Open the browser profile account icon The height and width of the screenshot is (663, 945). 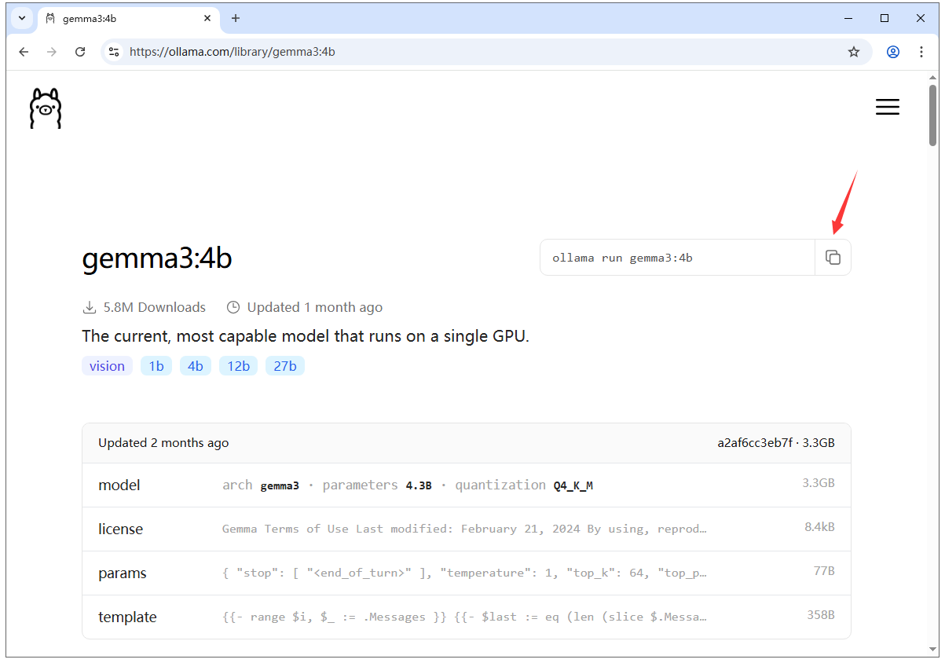pos(892,51)
